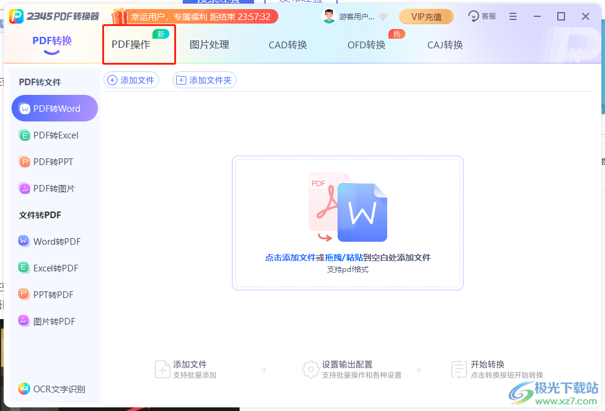Switch to the CAJ转换 tab

coord(445,45)
